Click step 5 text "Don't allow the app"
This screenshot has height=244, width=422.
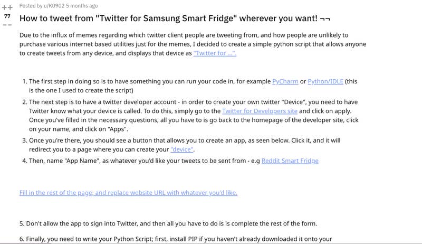[158, 223]
